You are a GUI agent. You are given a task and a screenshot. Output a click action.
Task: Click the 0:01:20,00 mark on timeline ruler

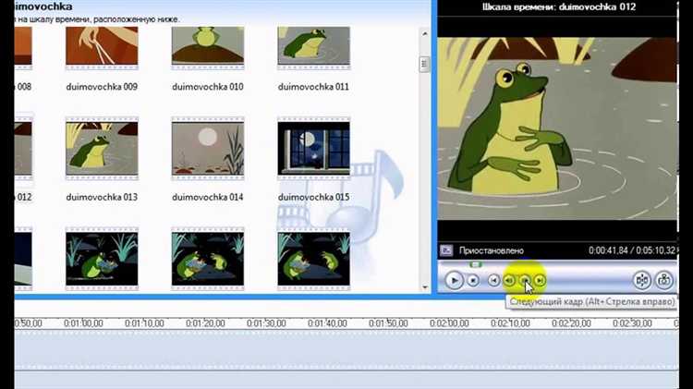click(x=205, y=323)
